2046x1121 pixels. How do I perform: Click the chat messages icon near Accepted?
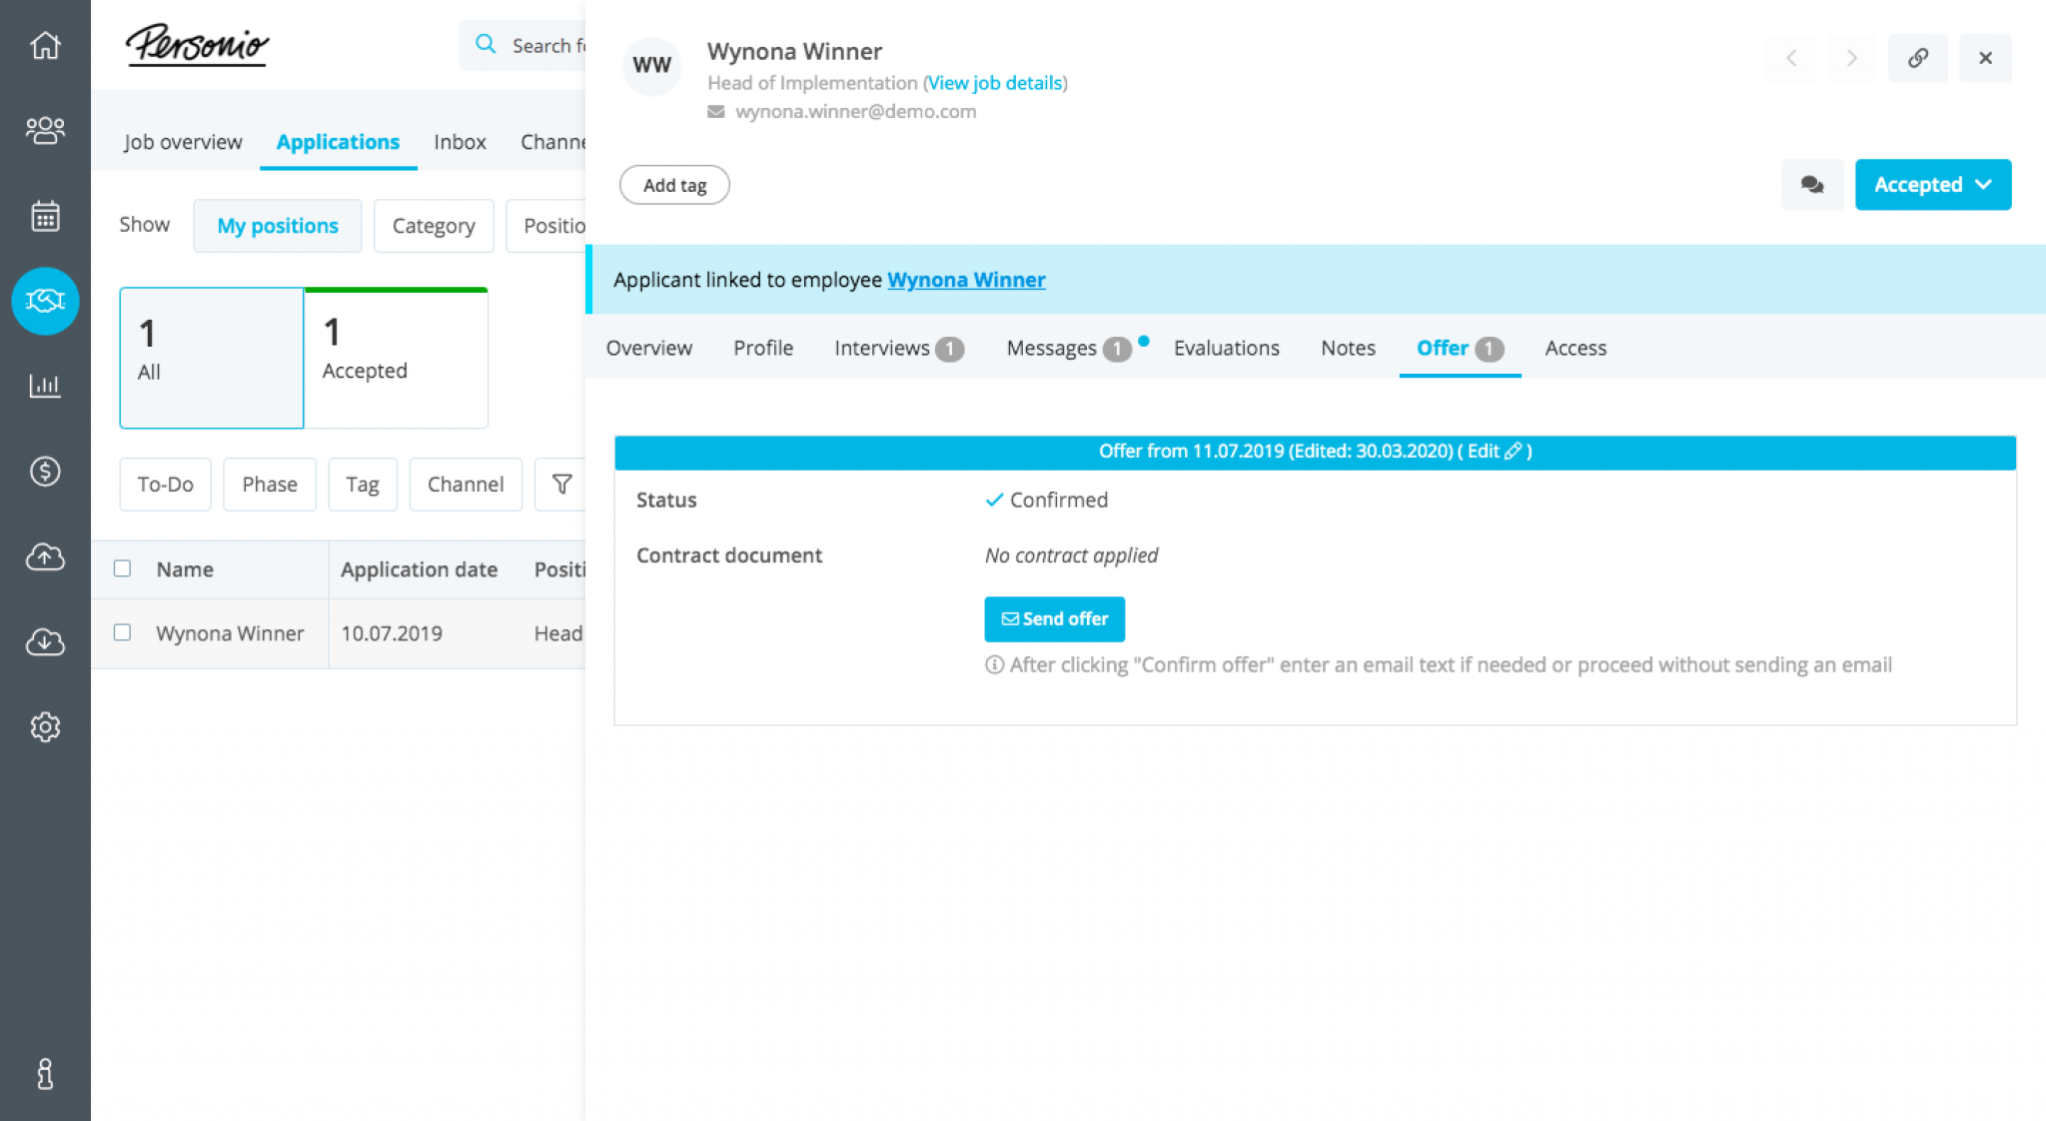click(1811, 185)
